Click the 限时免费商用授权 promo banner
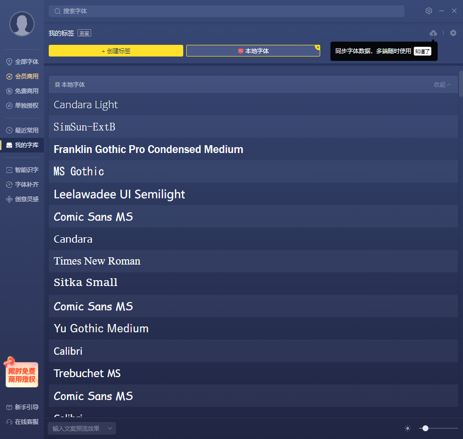The height and width of the screenshot is (439, 463). tap(21, 373)
